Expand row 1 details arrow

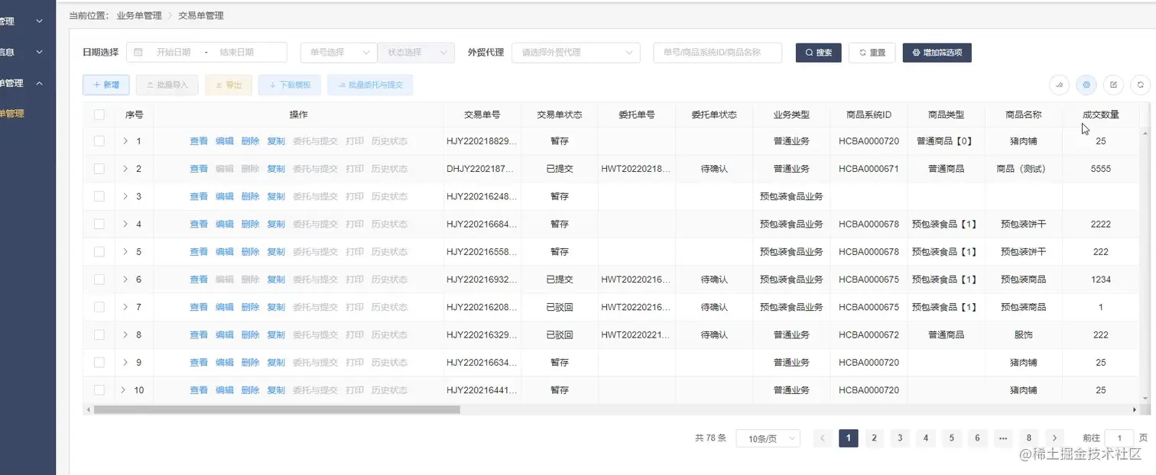point(125,141)
